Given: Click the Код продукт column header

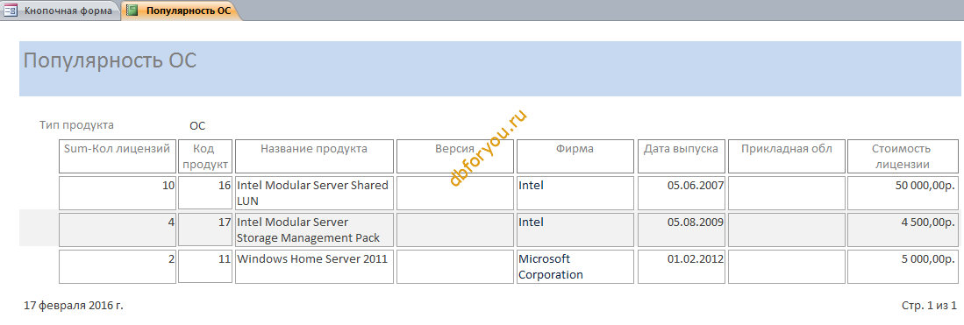Looking at the screenshot, I should 206,156.
